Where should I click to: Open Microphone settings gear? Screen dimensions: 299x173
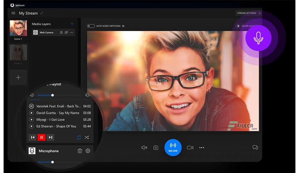88,151
